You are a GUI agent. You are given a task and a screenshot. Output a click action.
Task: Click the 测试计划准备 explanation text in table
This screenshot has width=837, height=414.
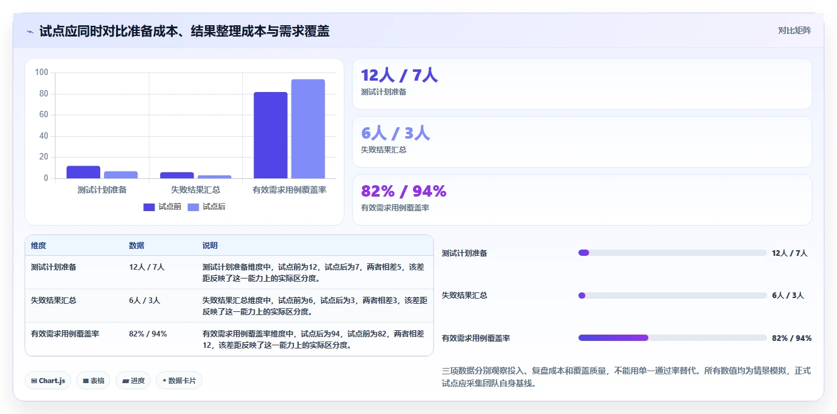(x=313, y=272)
